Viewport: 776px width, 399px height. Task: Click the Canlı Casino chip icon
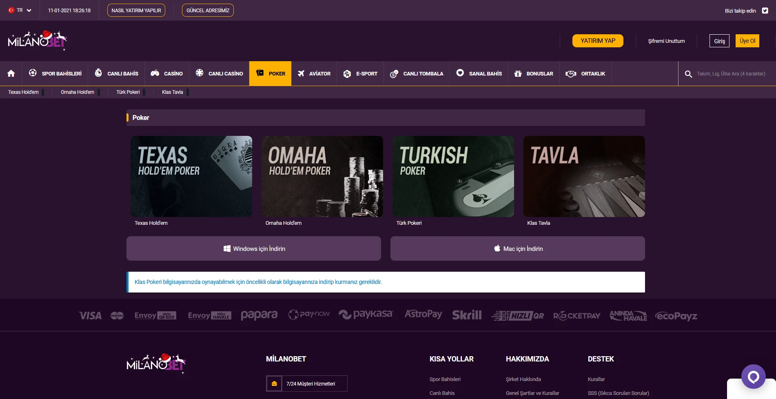200,73
